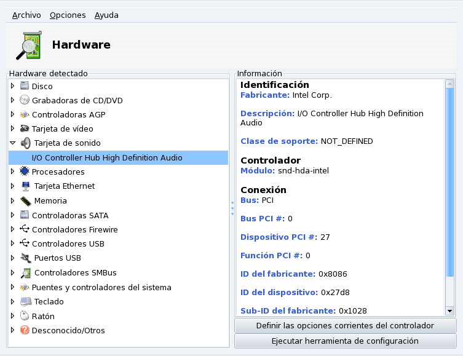Select I/O Controller Hub High Definition Audio

(x=107, y=157)
